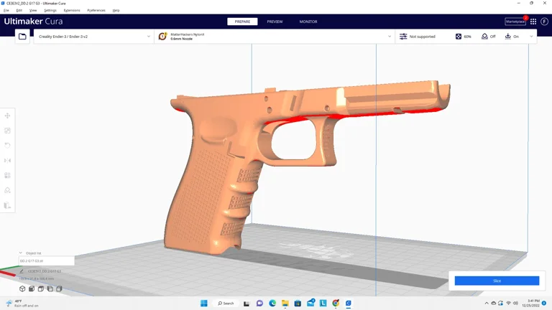The image size is (552, 310).
Task: Open Microsoft Edge from taskbar
Action: [272, 303]
